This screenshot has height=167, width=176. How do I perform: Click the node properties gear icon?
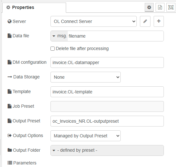(x=149, y=7)
